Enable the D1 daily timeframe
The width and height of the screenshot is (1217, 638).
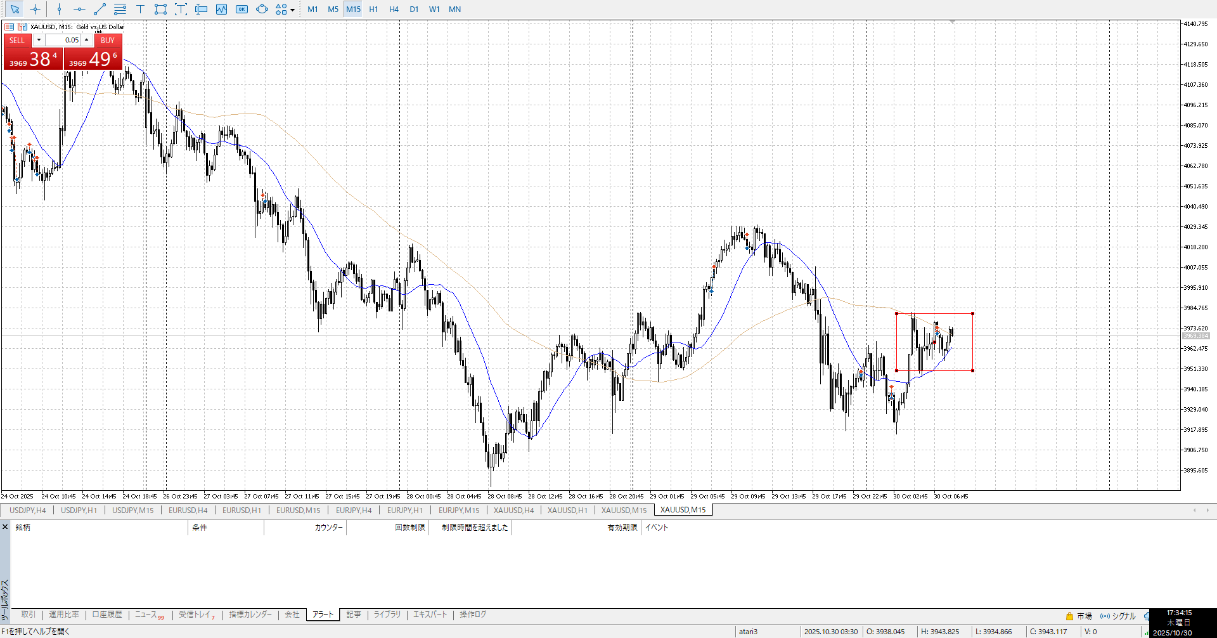(x=414, y=9)
